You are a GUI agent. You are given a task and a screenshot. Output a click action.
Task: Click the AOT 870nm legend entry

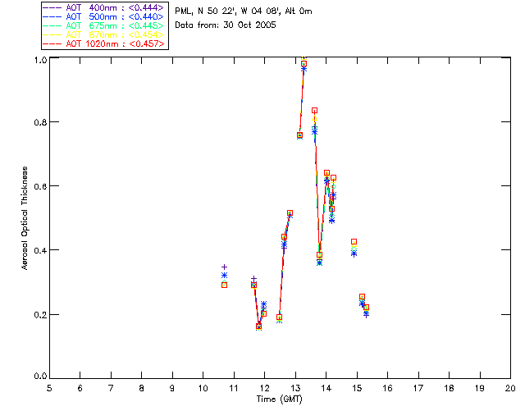pyautogui.click(x=104, y=34)
